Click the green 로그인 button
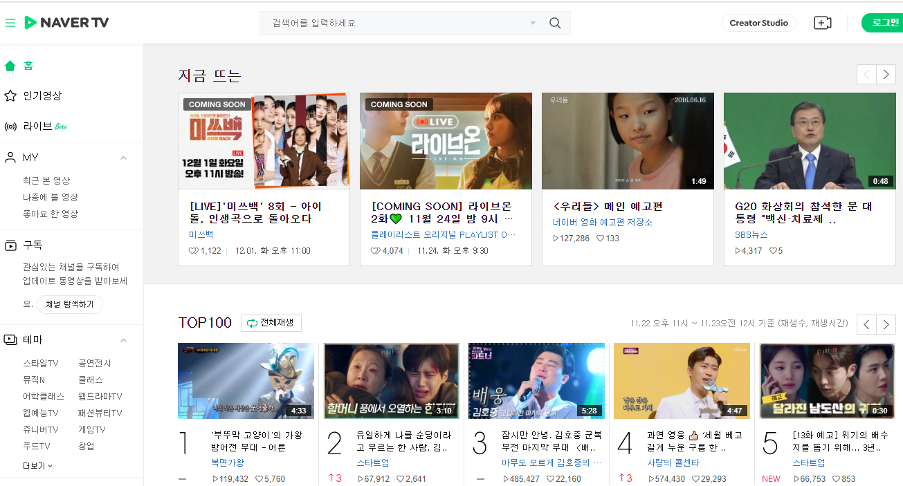Viewport: 903px width, 486px height. tap(884, 22)
